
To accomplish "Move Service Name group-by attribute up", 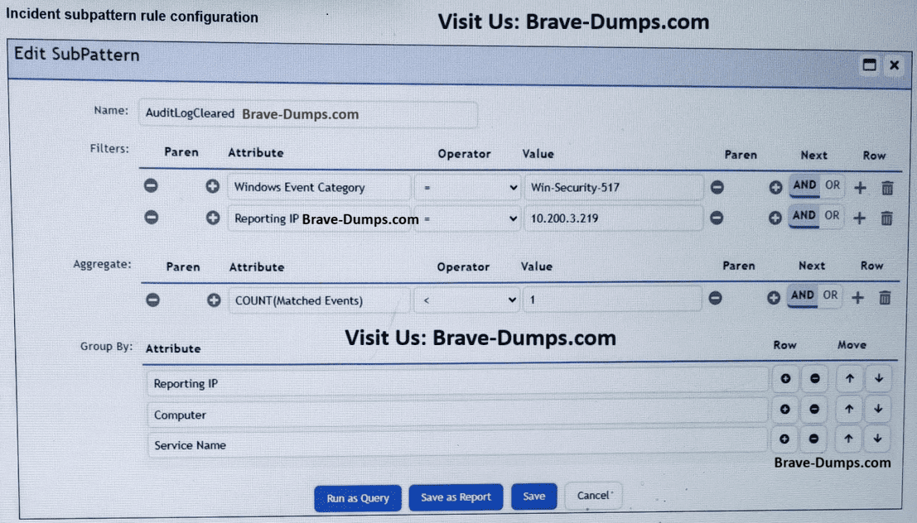I will [849, 439].
